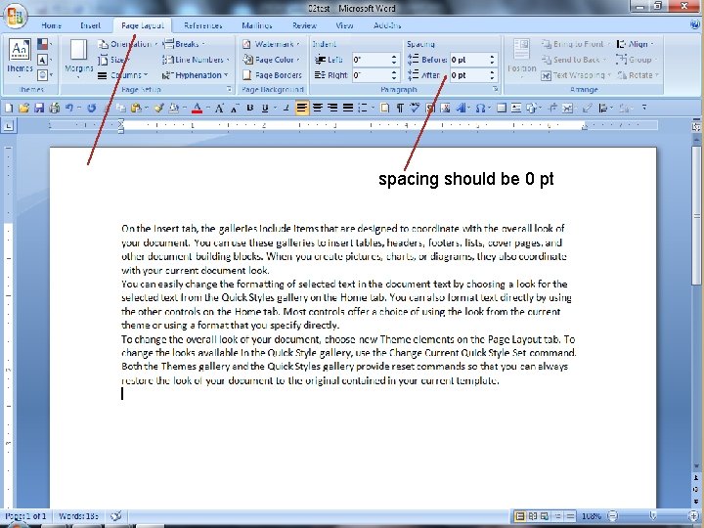Undo the last action
Screen dimensions: 704x528
69,108
